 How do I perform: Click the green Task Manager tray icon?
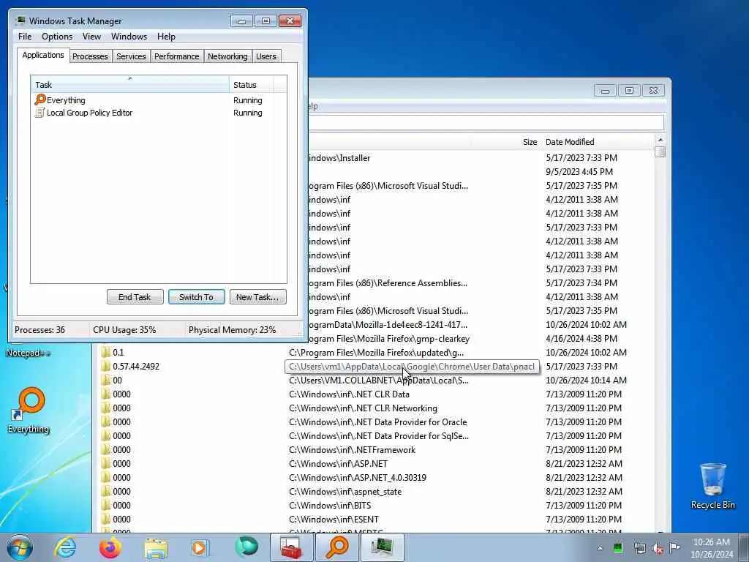coord(618,547)
